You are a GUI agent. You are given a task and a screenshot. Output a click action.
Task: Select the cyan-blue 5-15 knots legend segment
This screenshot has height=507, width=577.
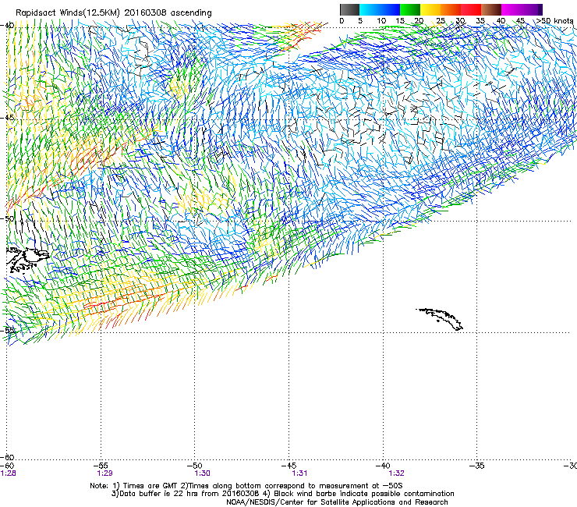[x=380, y=9]
